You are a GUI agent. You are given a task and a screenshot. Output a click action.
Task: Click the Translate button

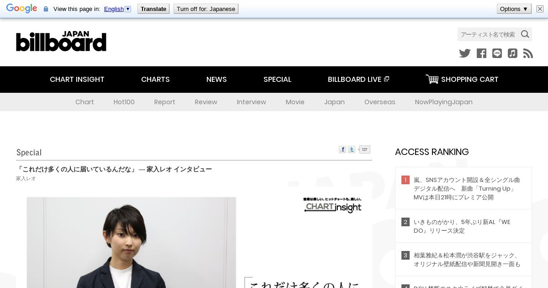pos(153,9)
